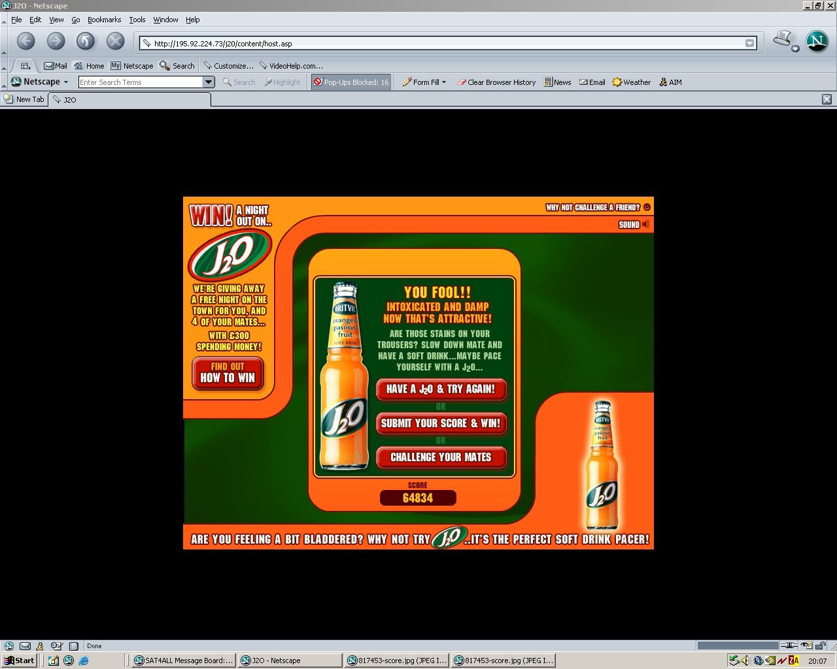The height and width of the screenshot is (669, 837).
Task: Open the VideoHelp.com bookmark
Action: (x=292, y=65)
